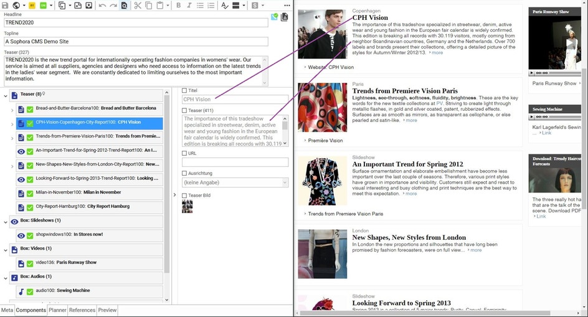Open the three-dot overflow menu

(x=287, y=5)
